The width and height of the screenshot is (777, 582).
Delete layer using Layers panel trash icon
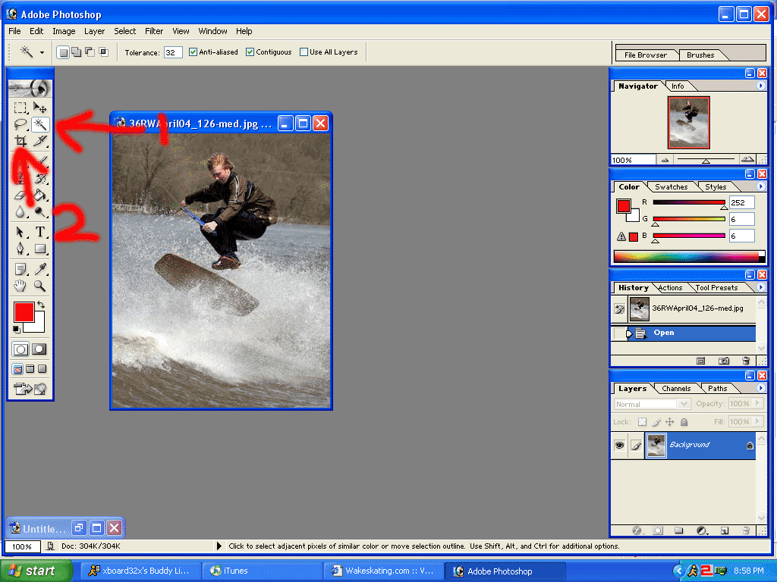coord(746,530)
